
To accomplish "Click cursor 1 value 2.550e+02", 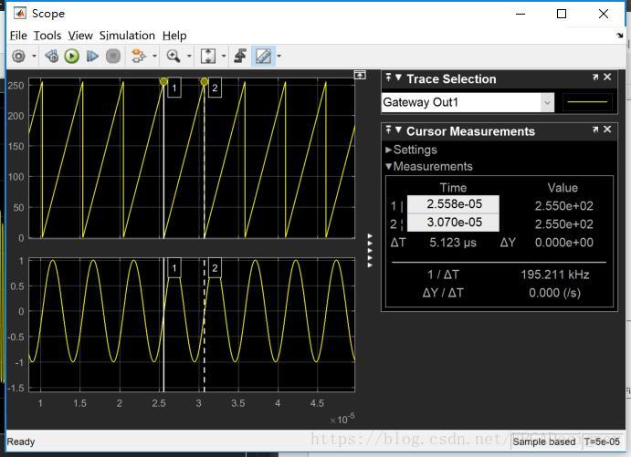I will point(563,206).
